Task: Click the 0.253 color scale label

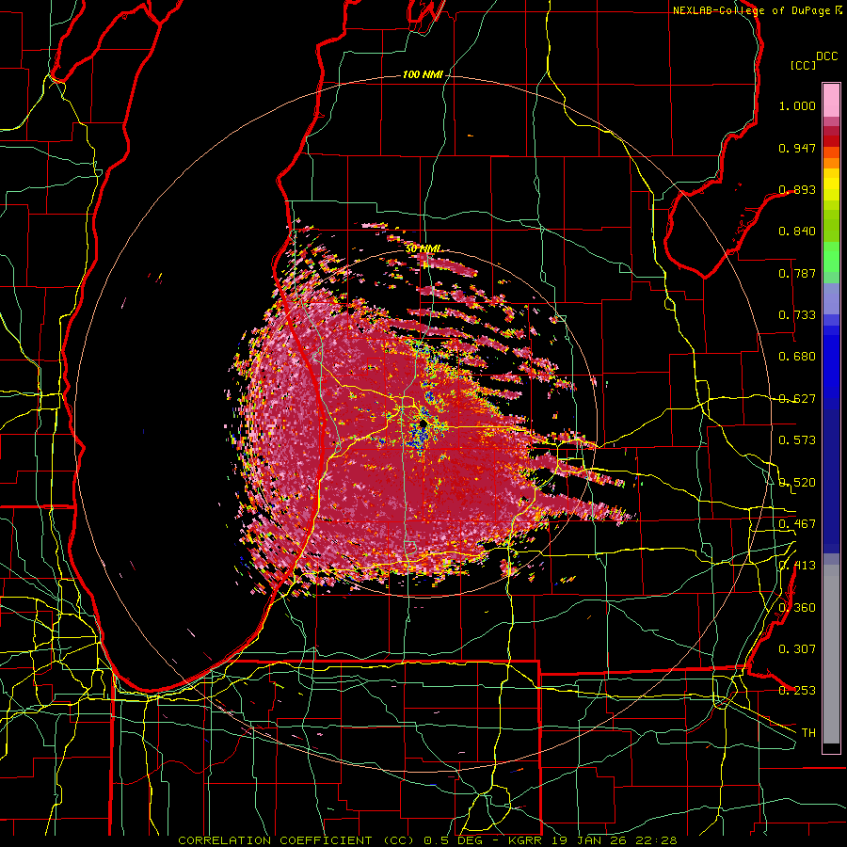Action: [x=797, y=691]
